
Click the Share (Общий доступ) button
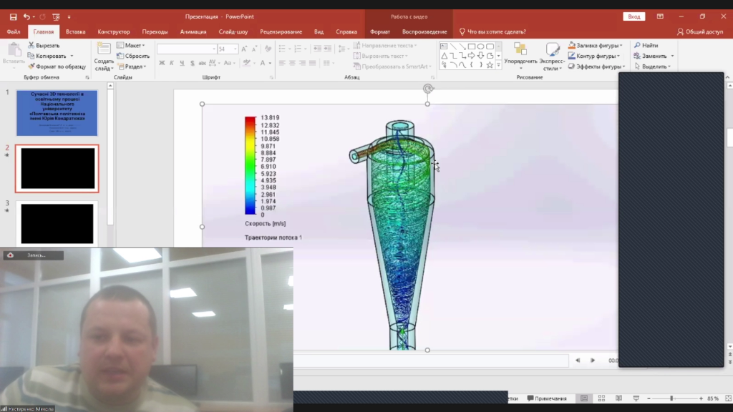pyautogui.click(x=700, y=31)
